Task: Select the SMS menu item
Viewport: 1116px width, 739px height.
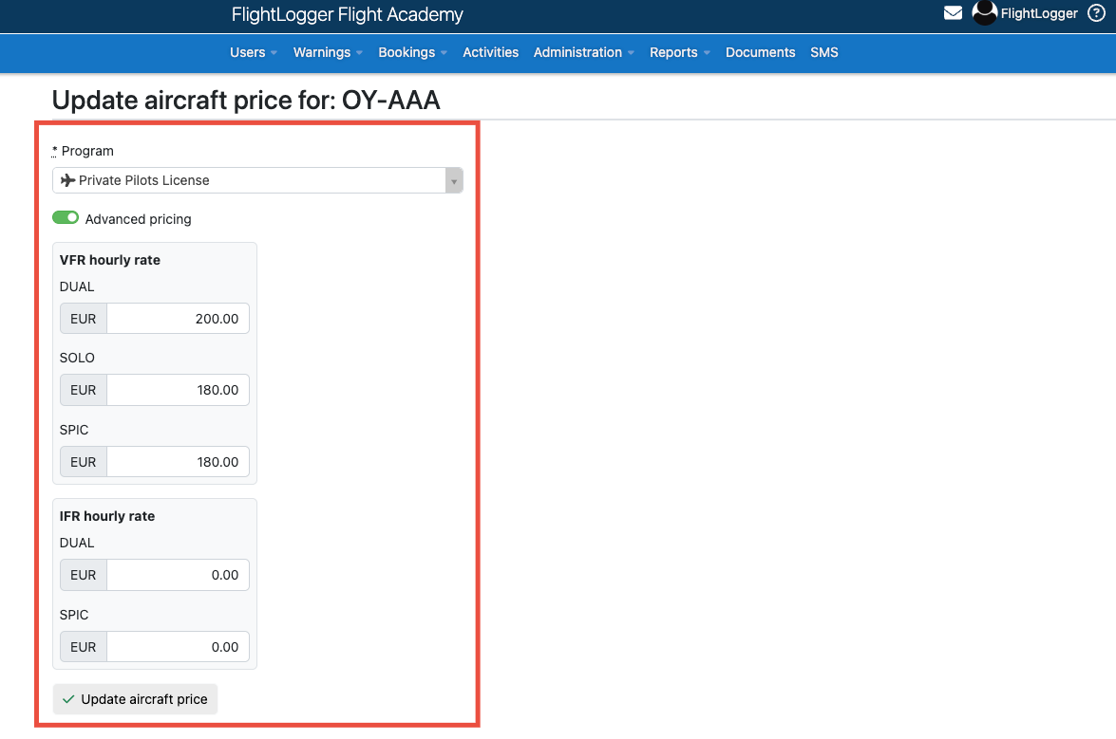Action: tap(823, 53)
